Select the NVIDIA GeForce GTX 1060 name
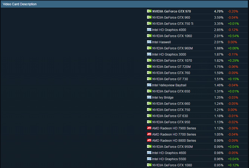Viewport: 249px width, 168px height. [172, 36]
